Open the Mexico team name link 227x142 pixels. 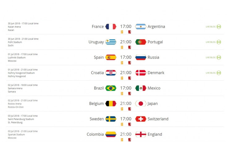click(154, 88)
